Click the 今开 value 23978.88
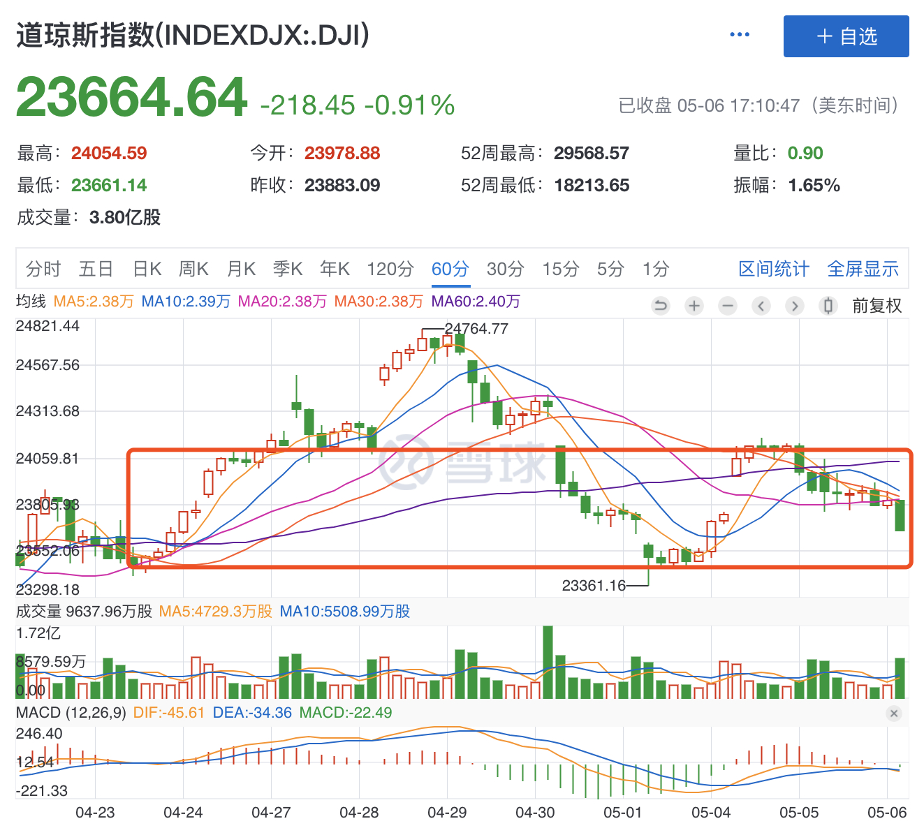Viewport: 924px width, 835px height. 342,153
